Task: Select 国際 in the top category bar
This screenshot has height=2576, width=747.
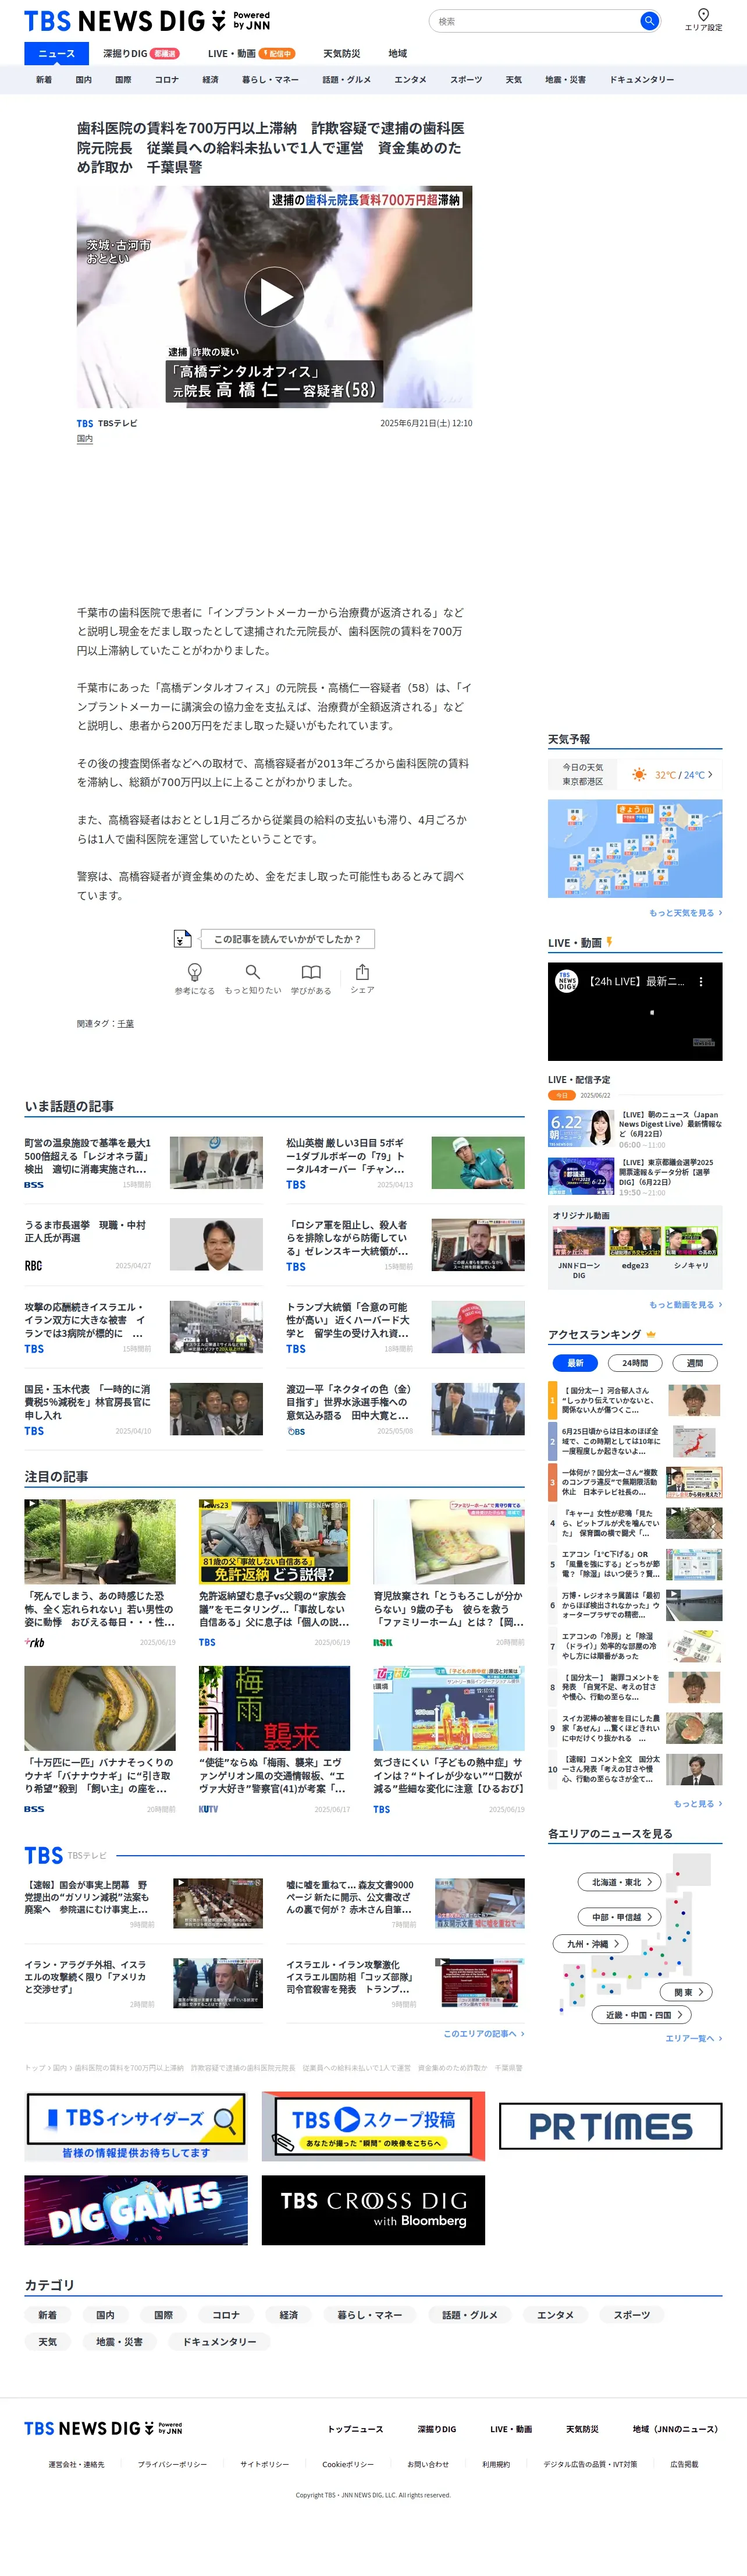Action: (123, 80)
